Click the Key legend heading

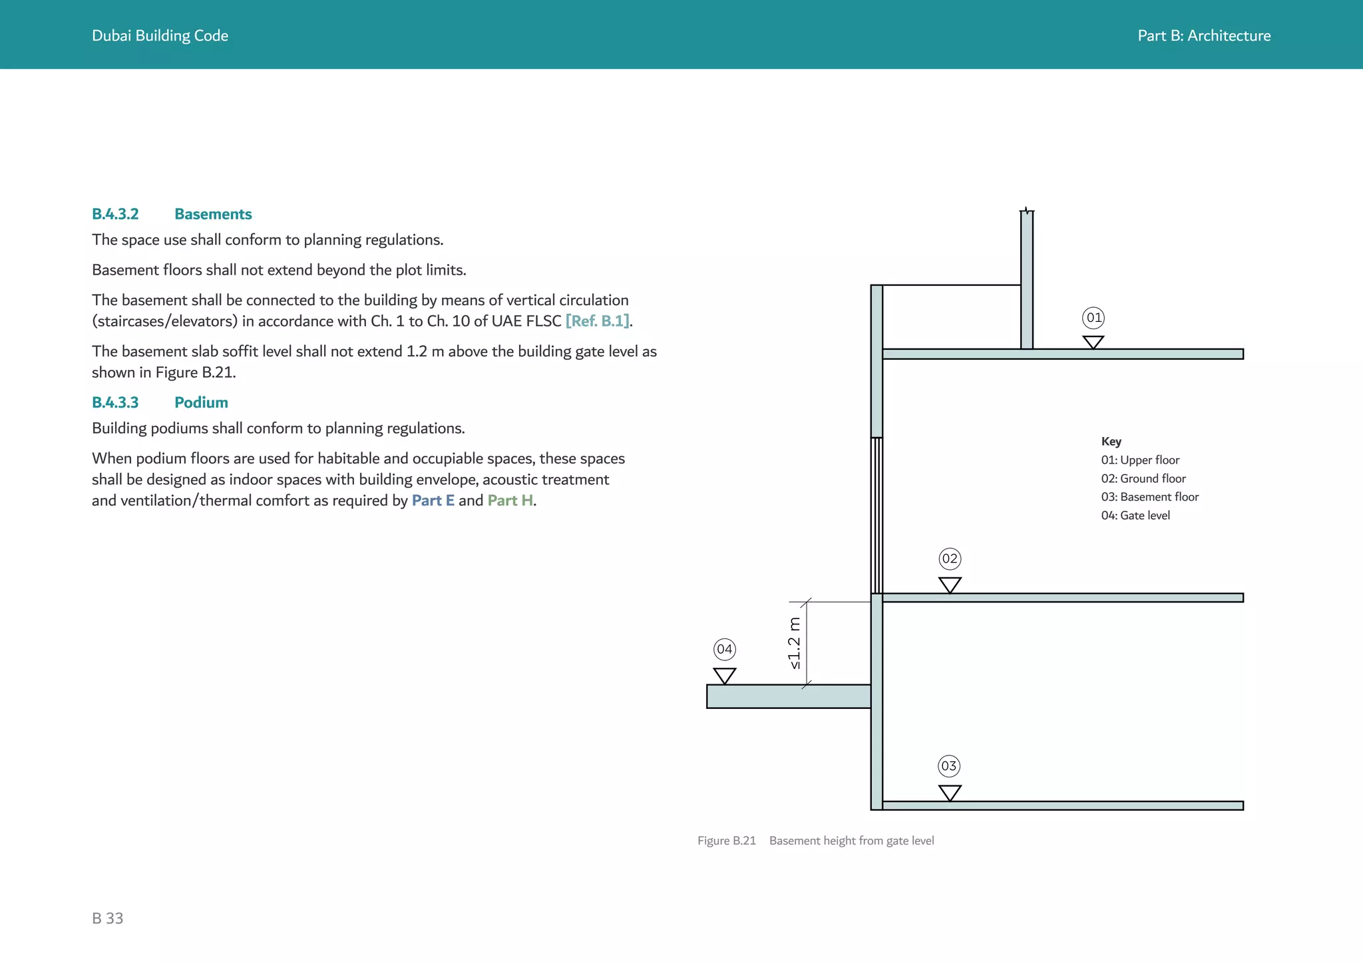(x=1111, y=442)
